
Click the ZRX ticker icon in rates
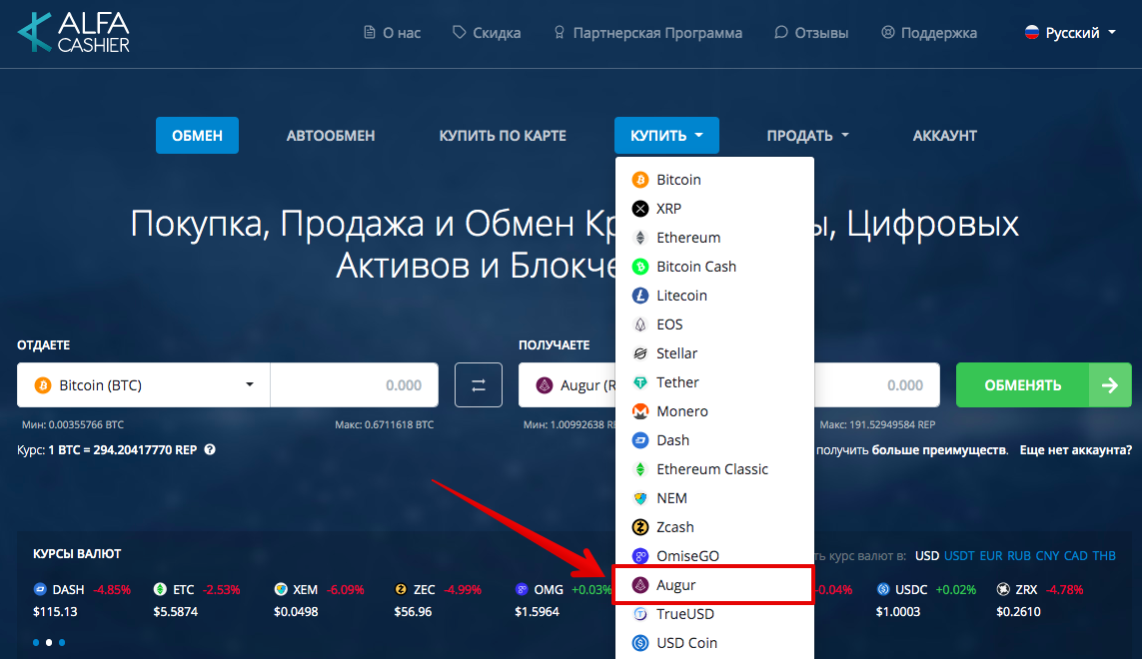[x=1003, y=589]
